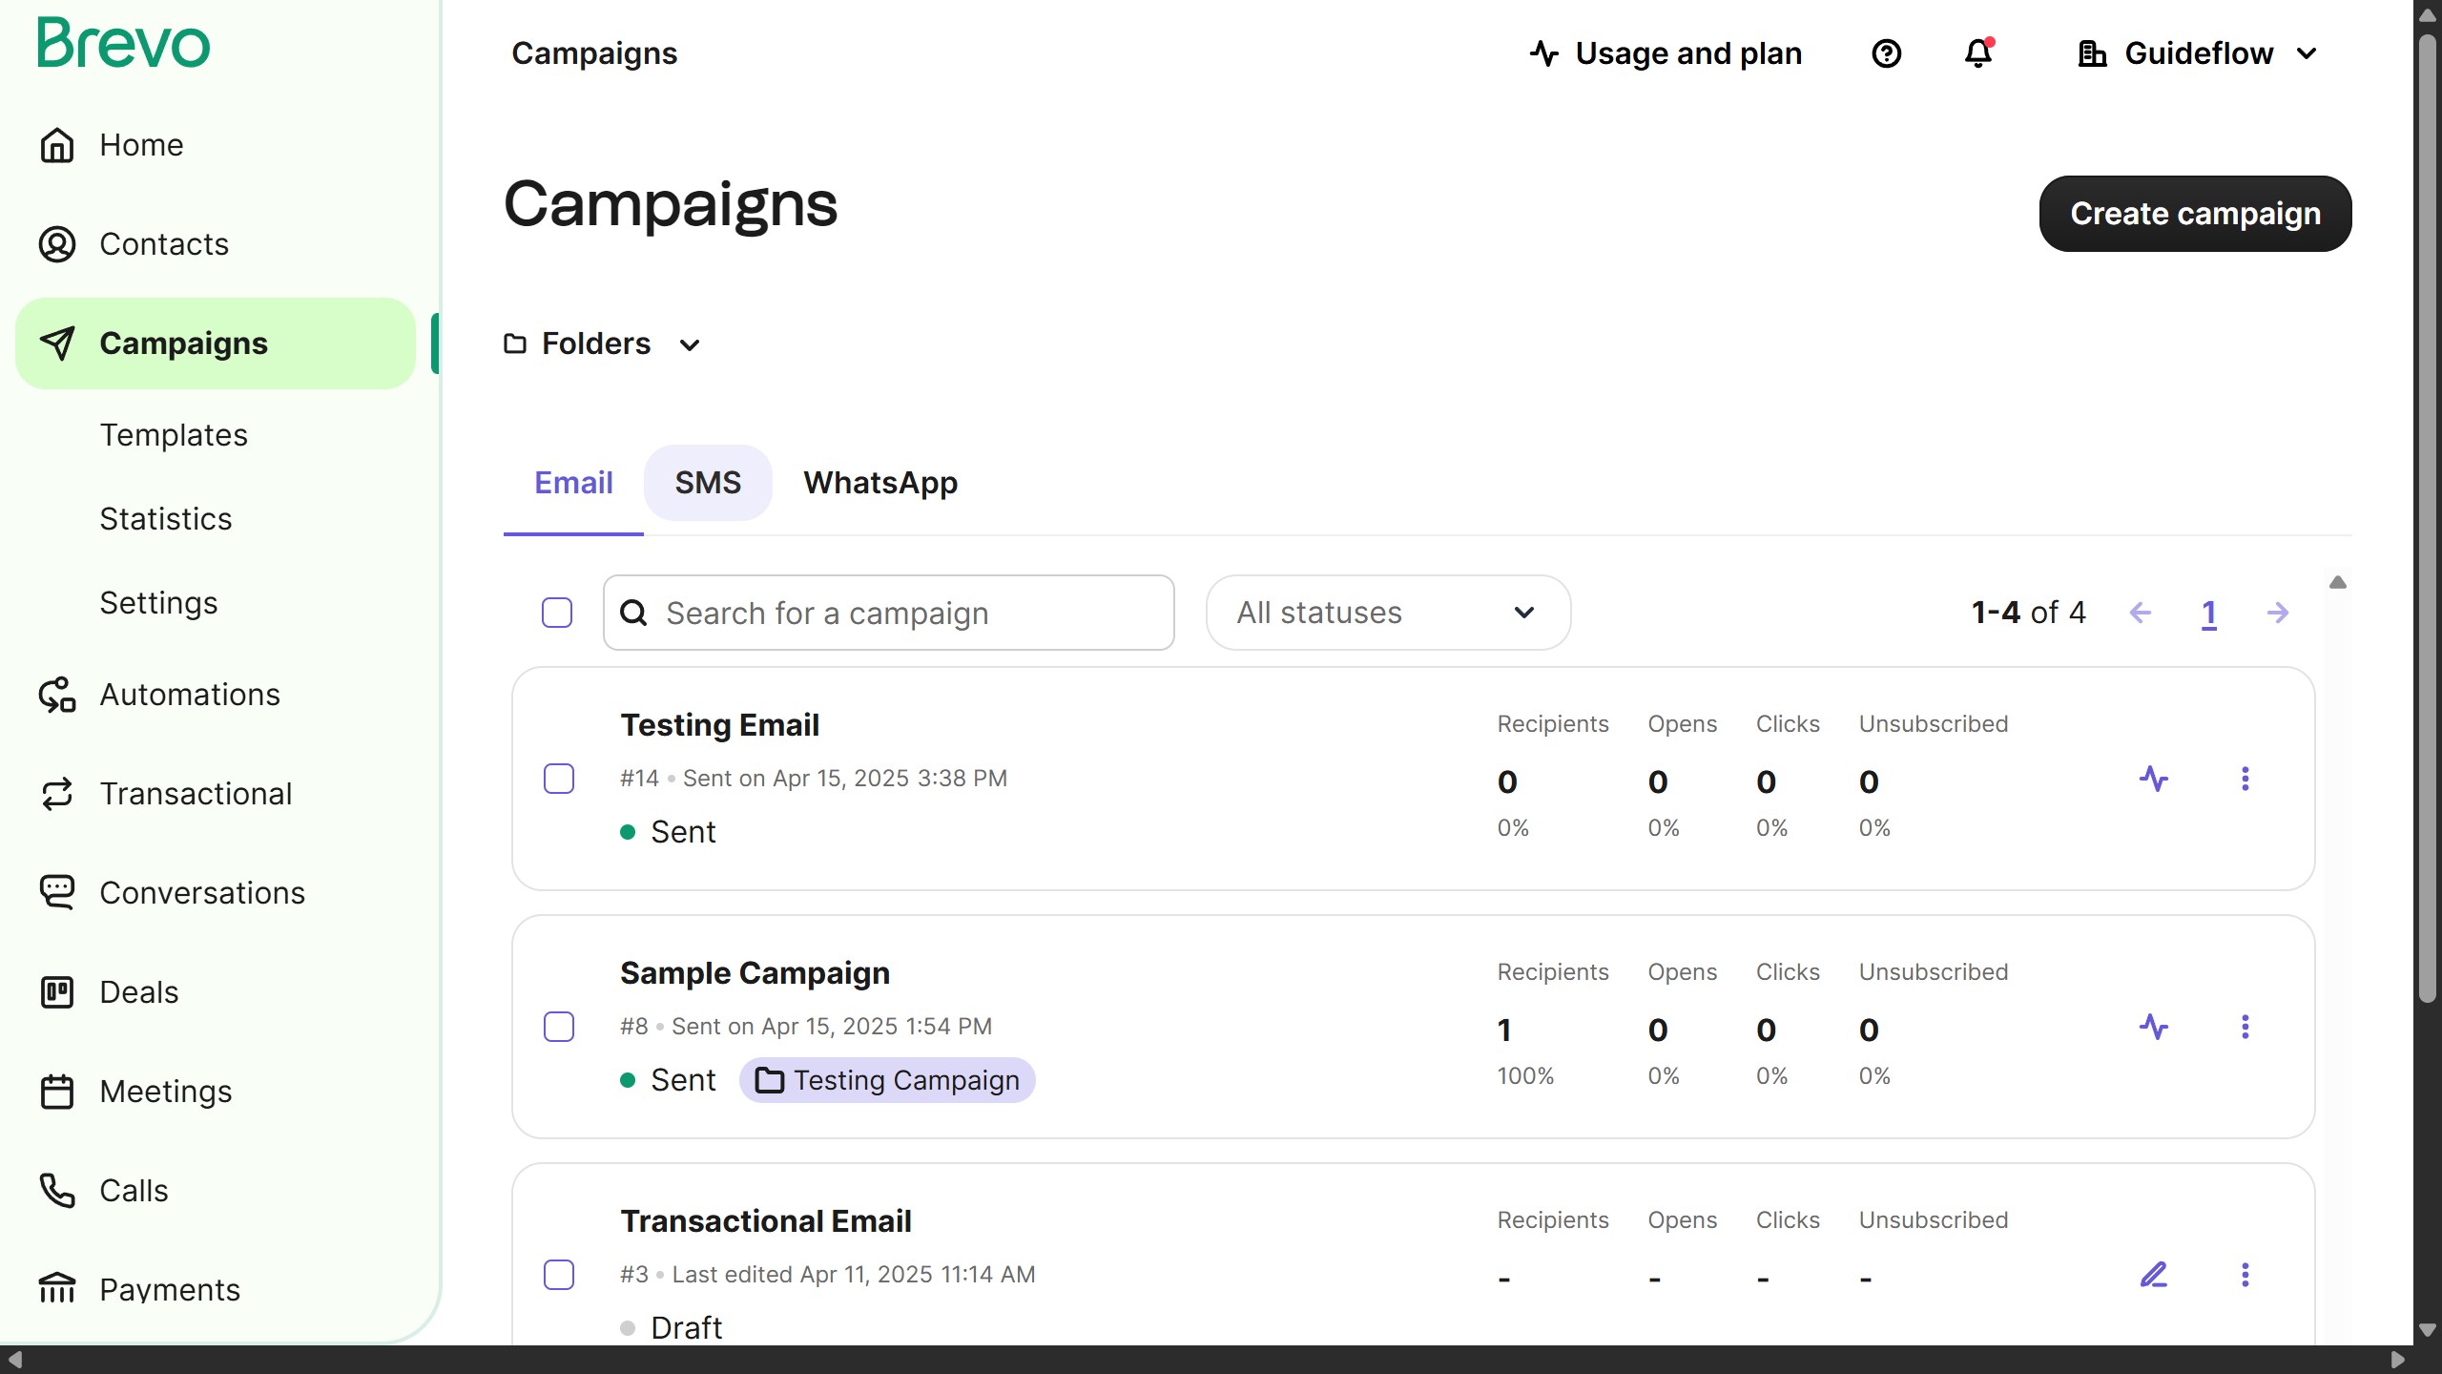Go to Conversations in the sidebar
This screenshot has height=1374, width=2442.
[201, 893]
